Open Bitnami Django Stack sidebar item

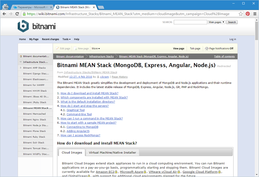[36, 74]
